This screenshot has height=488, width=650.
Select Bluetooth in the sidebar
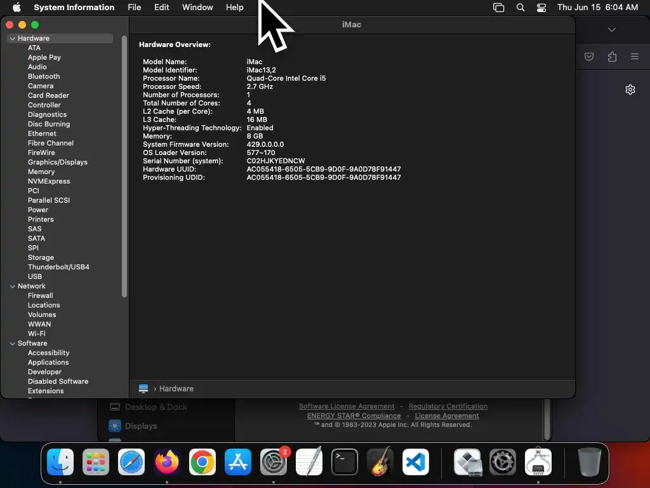pyautogui.click(x=44, y=76)
